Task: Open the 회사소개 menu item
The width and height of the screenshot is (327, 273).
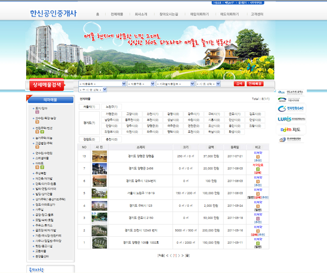Action: point(141,14)
